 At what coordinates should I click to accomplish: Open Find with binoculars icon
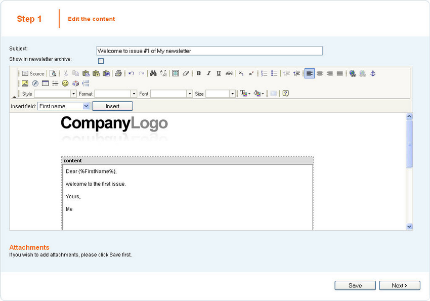(153, 73)
